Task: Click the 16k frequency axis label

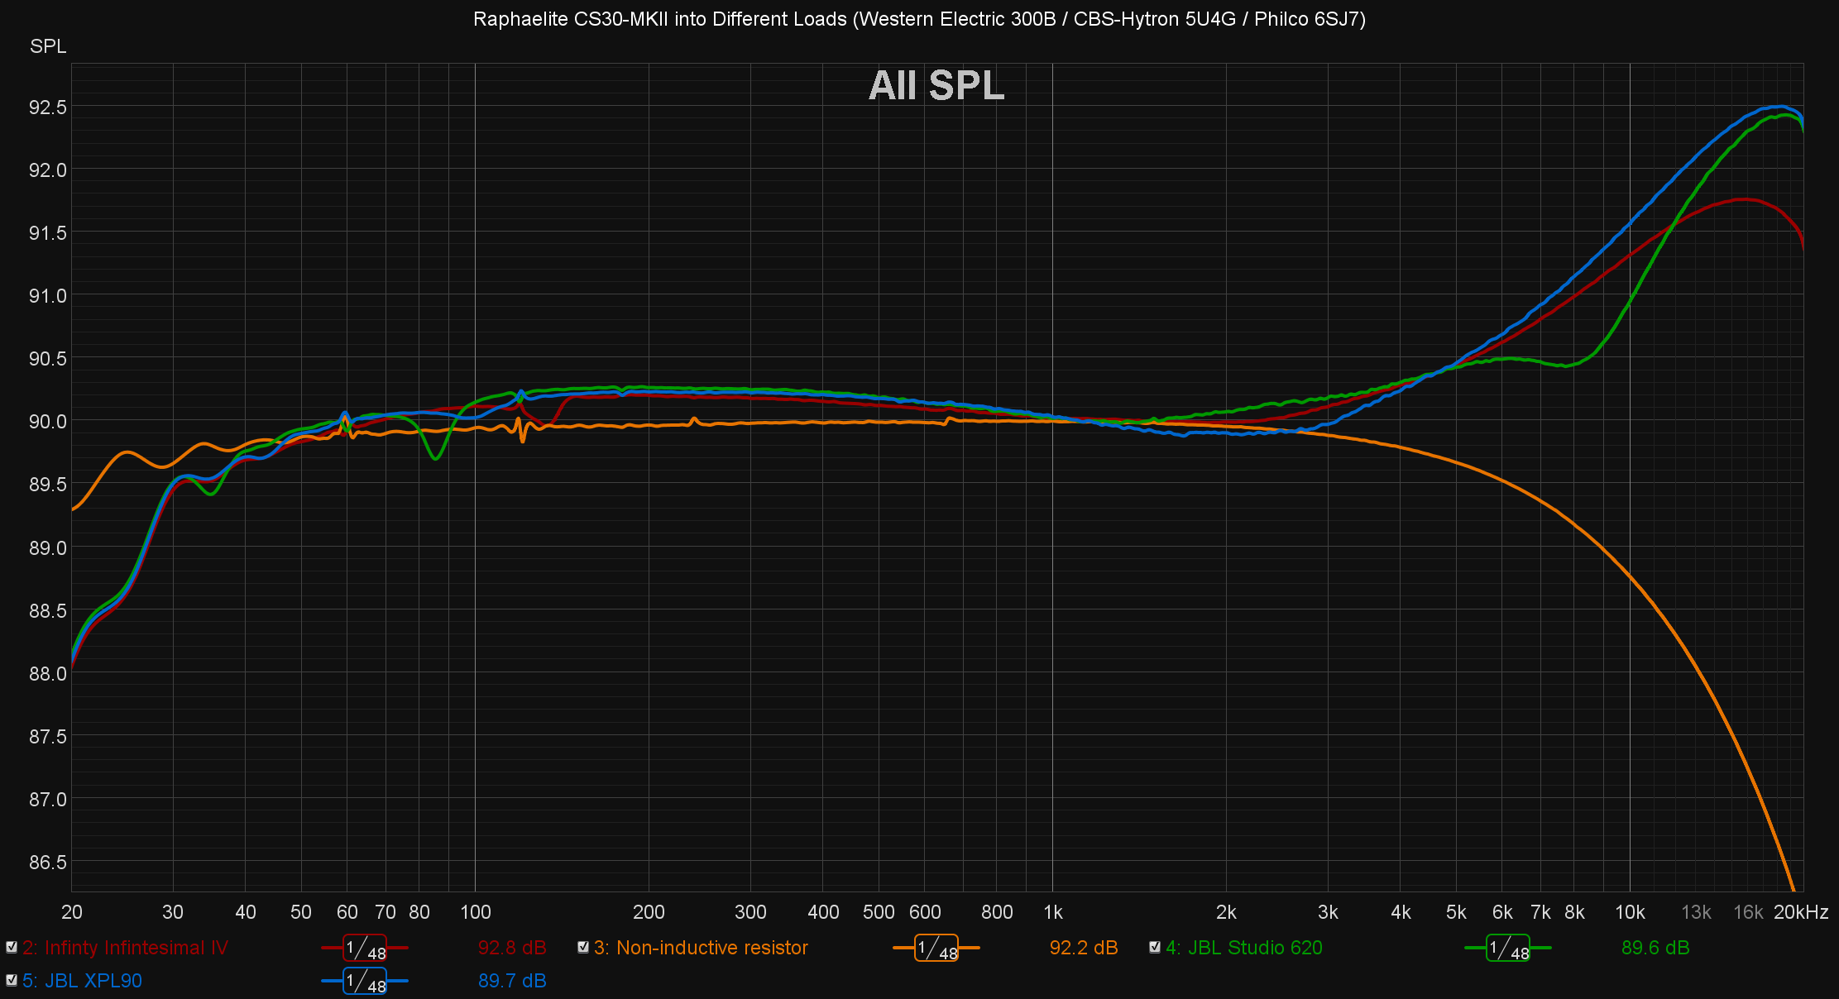Action: (x=1748, y=912)
